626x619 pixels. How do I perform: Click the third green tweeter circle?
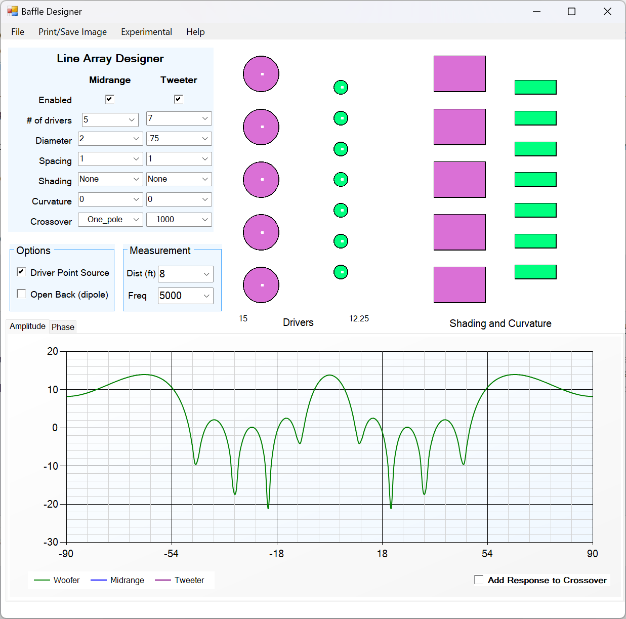click(341, 149)
